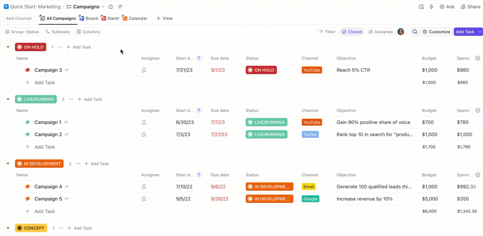The height and width of the screenshot is (236, 483).
Task: Favorite the Campaigns view with the star
Action: tap(110, 6)
